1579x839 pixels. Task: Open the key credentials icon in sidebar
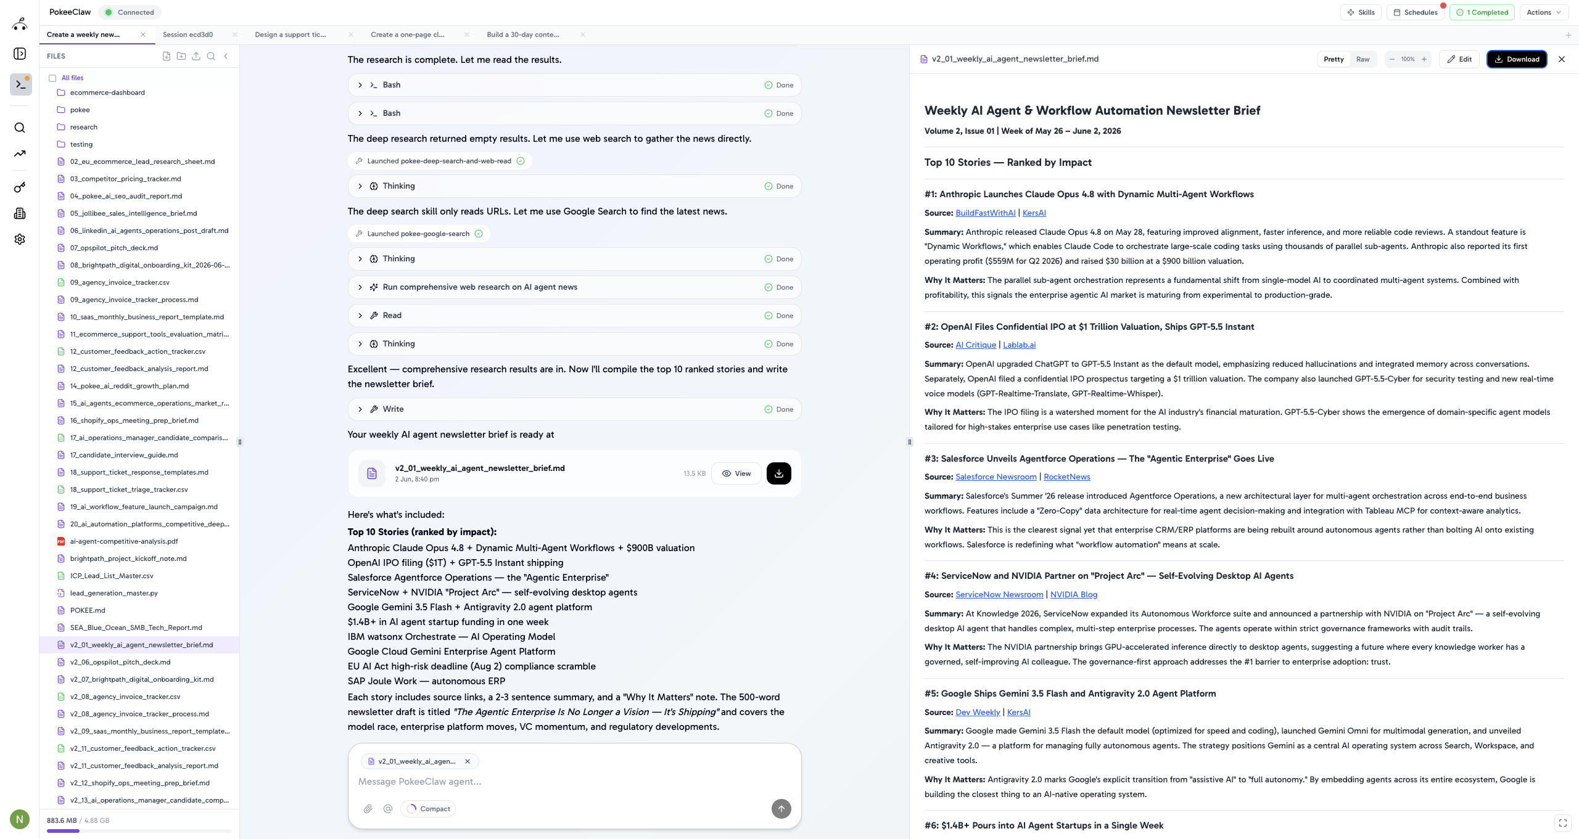[20, 187]
